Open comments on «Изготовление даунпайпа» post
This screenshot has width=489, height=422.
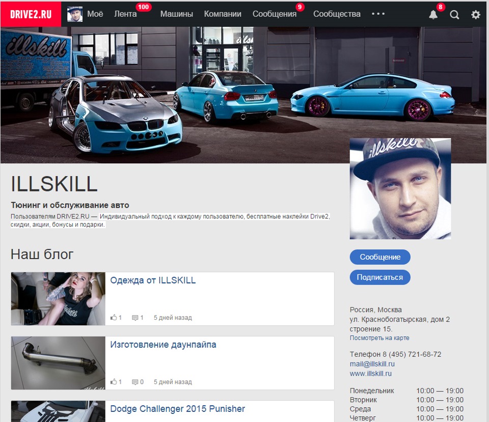[135, 381]
